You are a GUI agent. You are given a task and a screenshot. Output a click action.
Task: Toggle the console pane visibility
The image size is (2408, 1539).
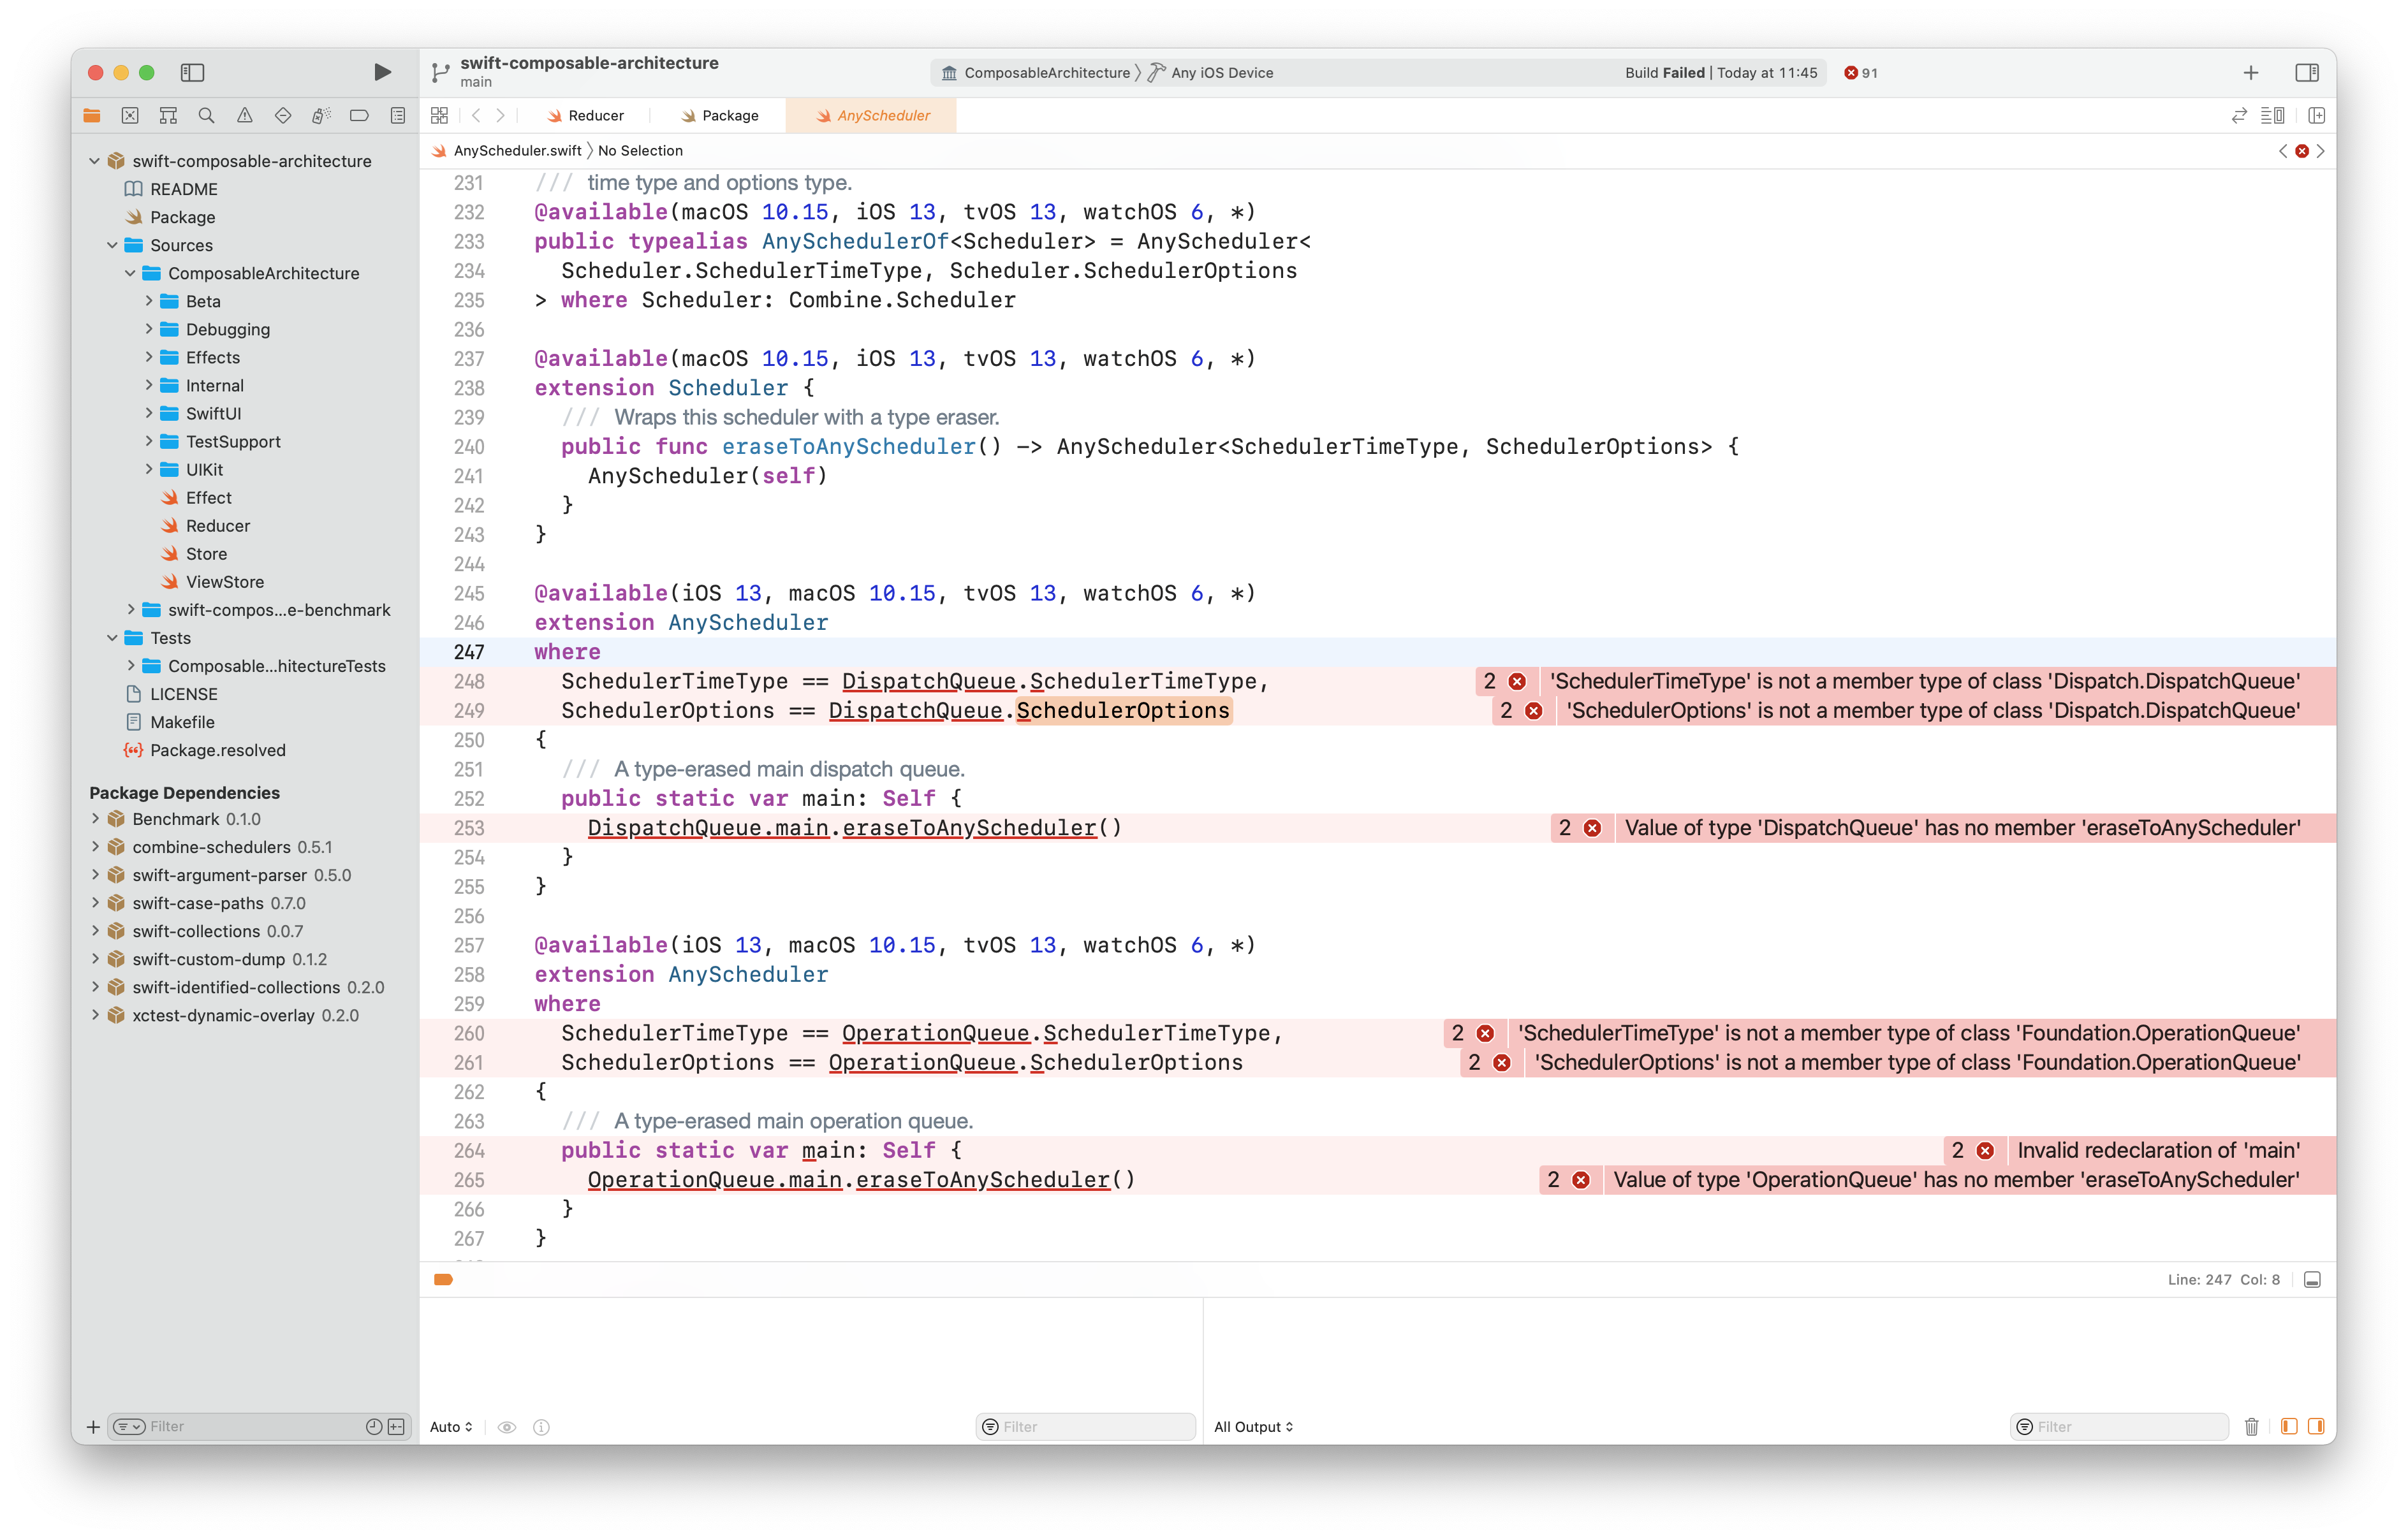pyautogui.click(x=2315, y=1426)
